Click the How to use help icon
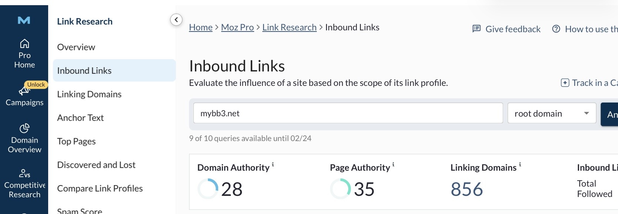 pyautogui.click(x=556, y=29)
